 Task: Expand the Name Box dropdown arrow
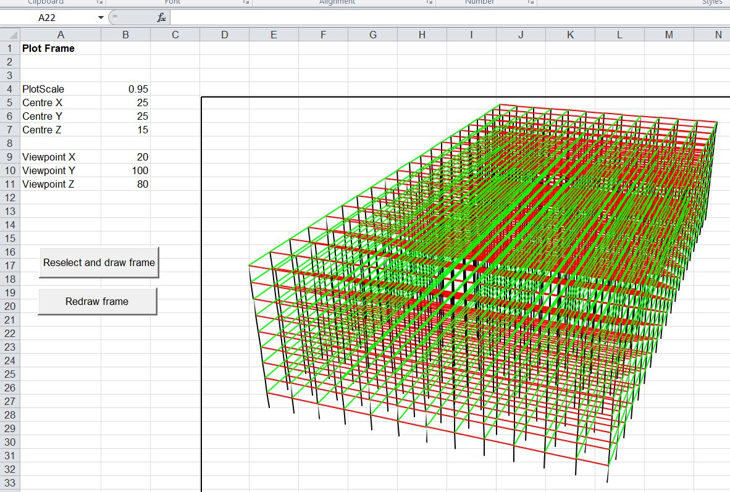(101, 18)
